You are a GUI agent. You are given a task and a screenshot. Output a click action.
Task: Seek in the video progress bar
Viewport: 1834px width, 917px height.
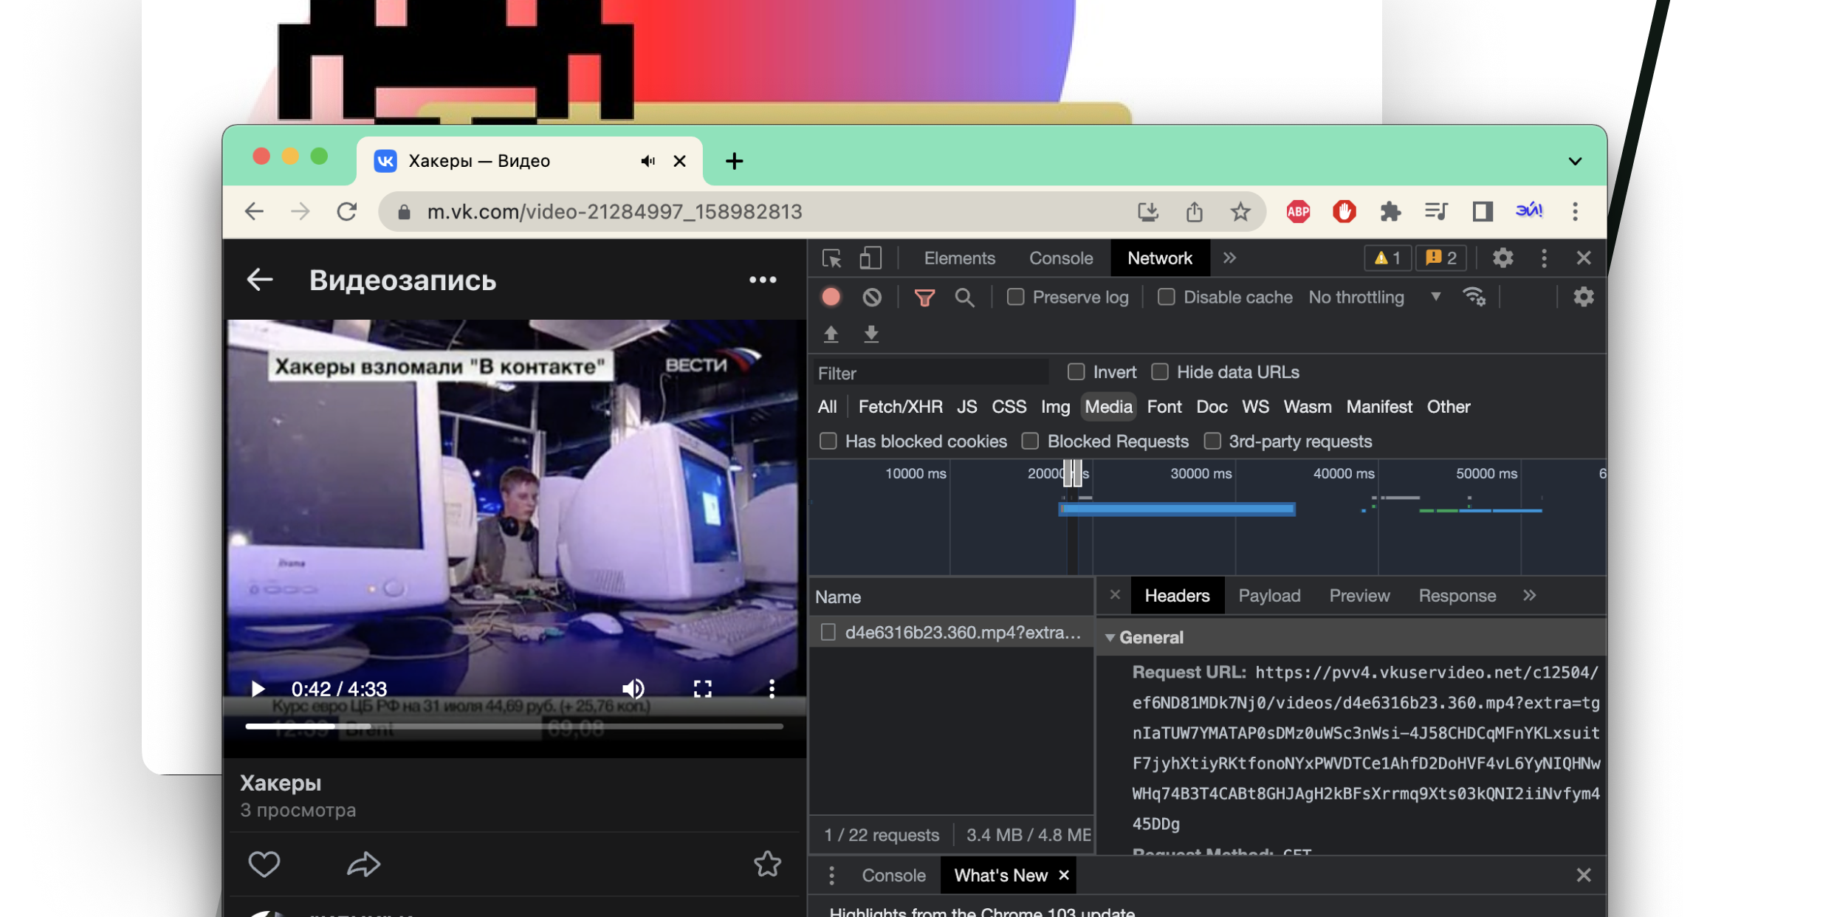(514, 727)
